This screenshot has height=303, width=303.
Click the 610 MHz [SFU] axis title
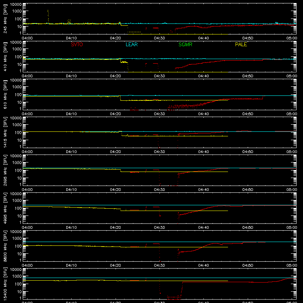tap(5, 94)
